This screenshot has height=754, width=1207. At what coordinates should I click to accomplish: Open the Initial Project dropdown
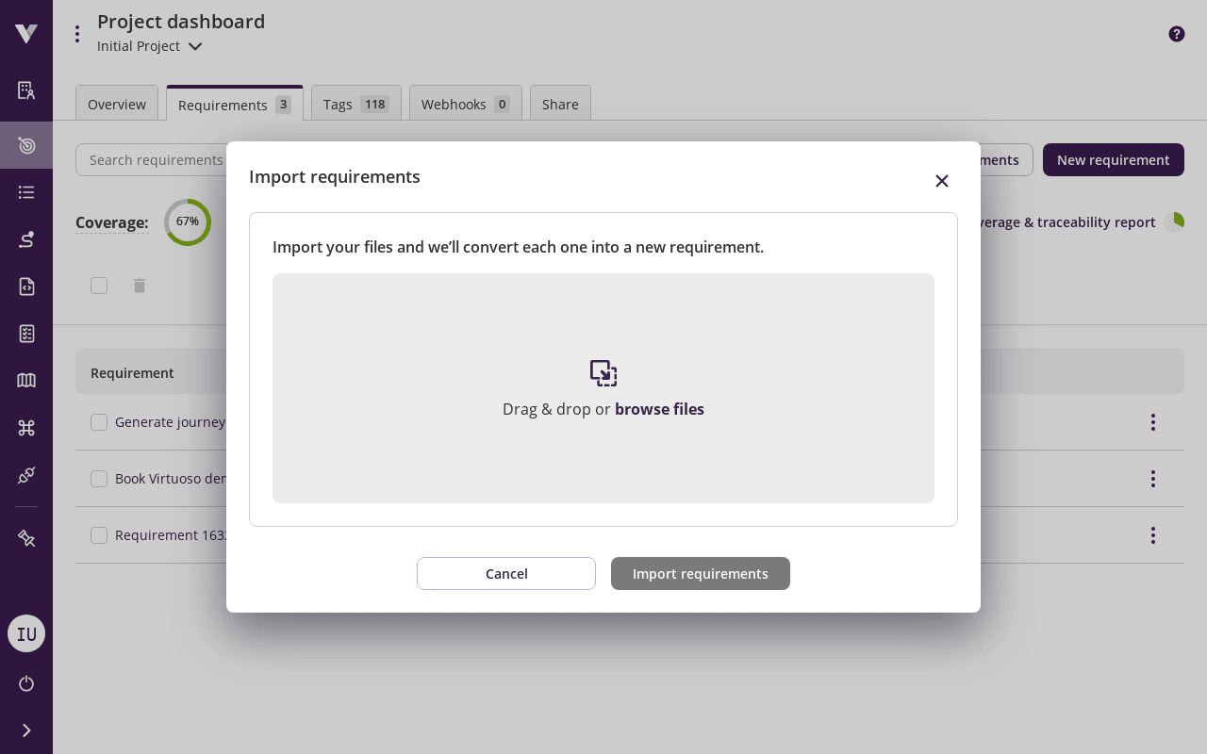(150, 45)
